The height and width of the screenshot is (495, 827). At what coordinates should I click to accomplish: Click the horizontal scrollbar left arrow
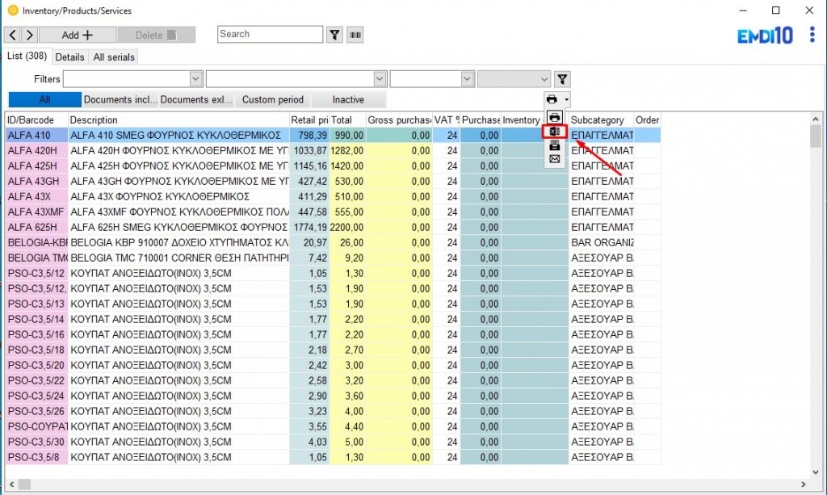(x=11, y=484)
